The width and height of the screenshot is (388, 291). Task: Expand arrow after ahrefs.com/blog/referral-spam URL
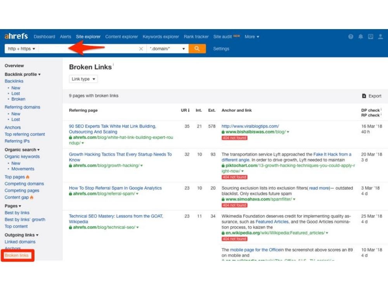137,194
